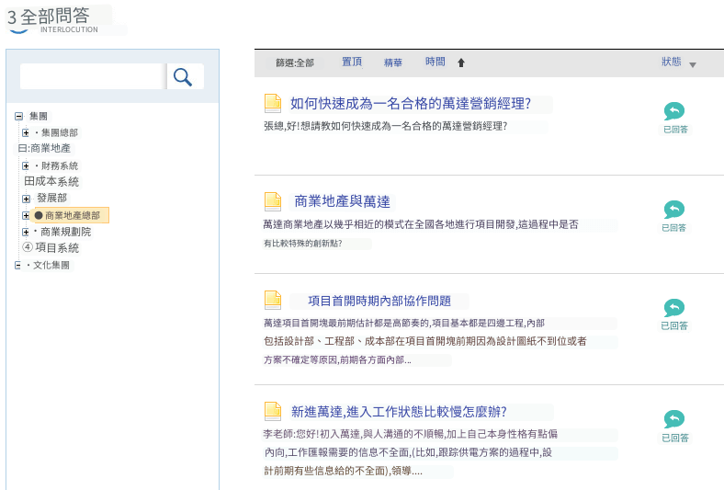The height and width of the screenshot is (490, 724).
Task: Open question 商業地產與萬達
Action: (x=342, y=201)
